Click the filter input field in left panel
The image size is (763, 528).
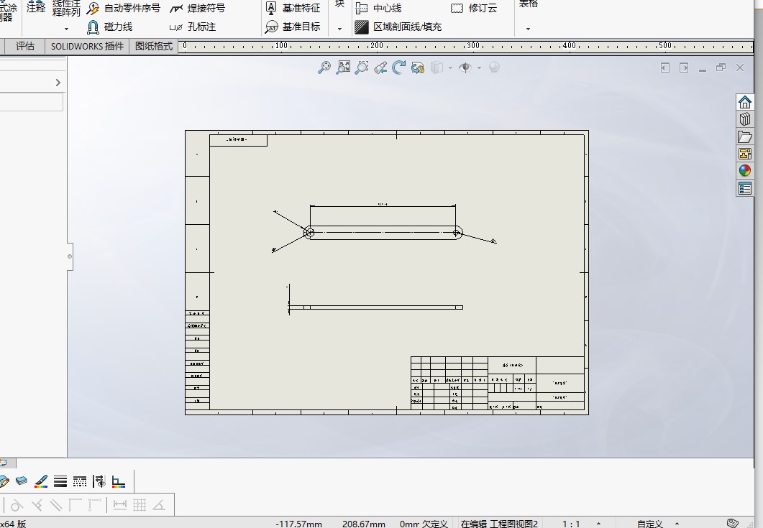[x=31, y=103]
